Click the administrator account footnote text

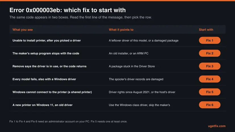pyautogui.click(x=68, y=121)
